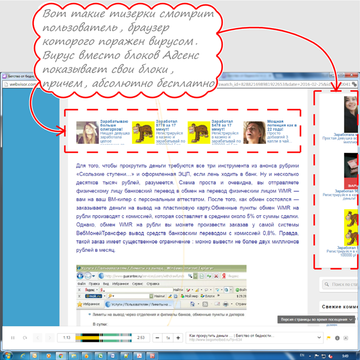
Task: Open the 'Зарабатываю больше олигархов!' teaser link
Action: tap(114, 124)
